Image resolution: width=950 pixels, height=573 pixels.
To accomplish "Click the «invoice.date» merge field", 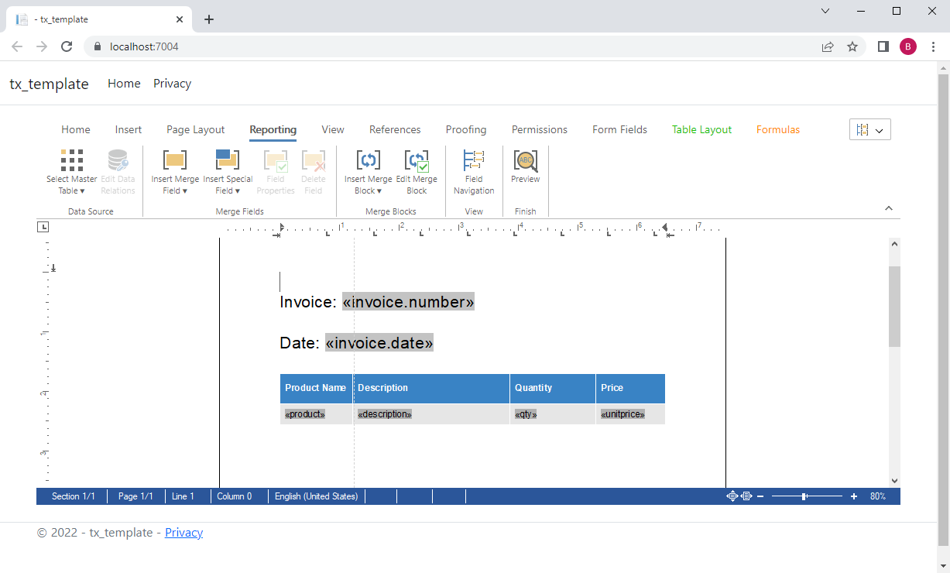I will pyautogui.click(x=379, y=342).
